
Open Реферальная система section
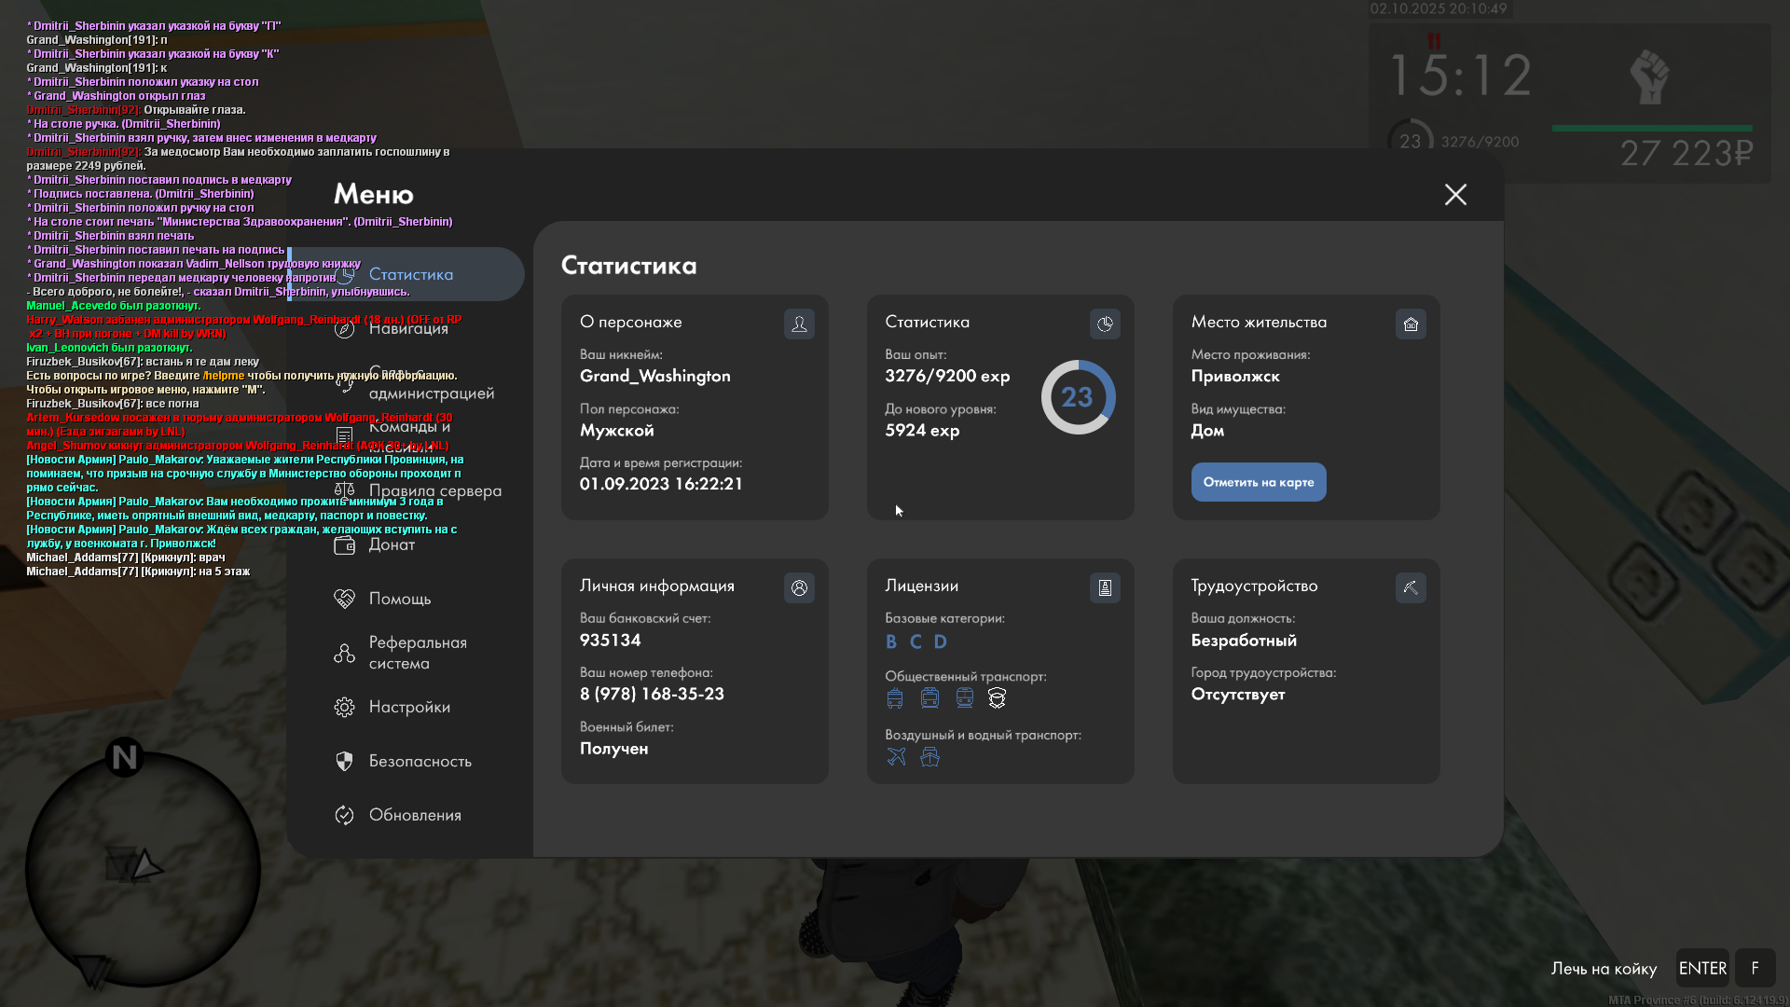pos(416,653)
